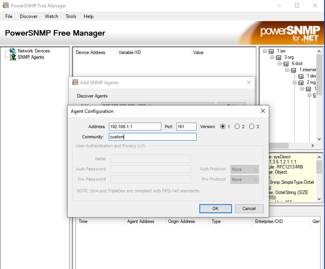Click the Add SNMP Agents dialog icon

[x=75, y=82]
